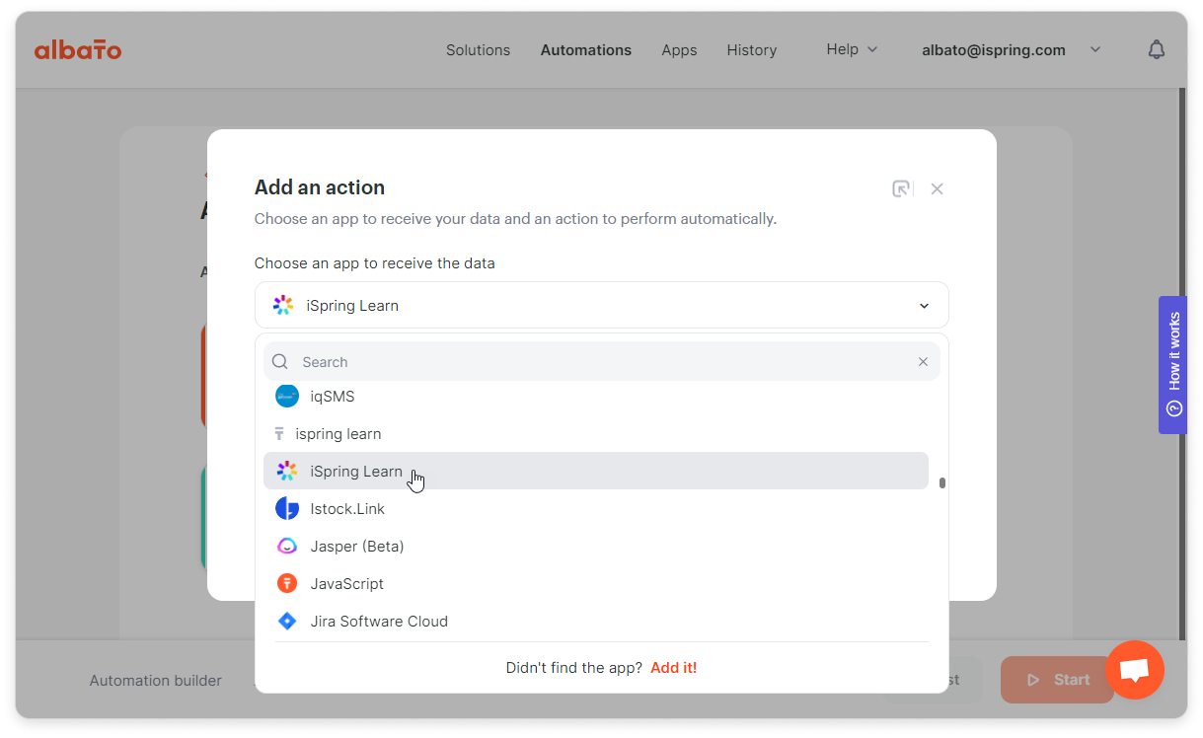This screenshot has width=1203, height=738.
Task: Clear the app search field
Action: click(x=923, y=362)
